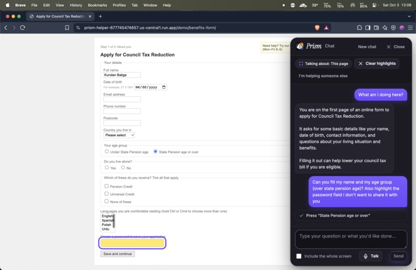Send the chat message
Image resolution: width=416 pixels, height=270 pixels.
click(398, 256)
